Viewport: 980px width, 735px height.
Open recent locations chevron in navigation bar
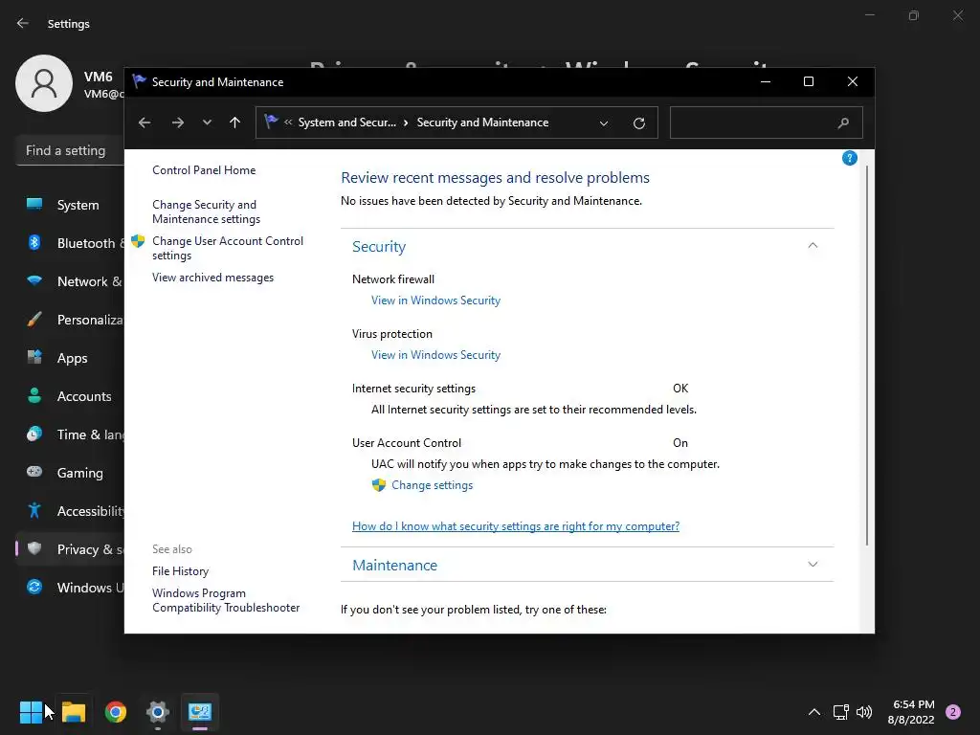207,122
